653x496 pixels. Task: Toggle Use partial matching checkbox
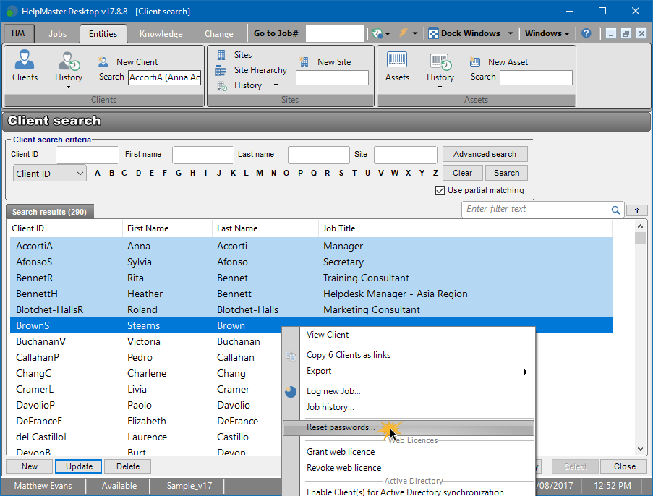(x=440, y=190)
